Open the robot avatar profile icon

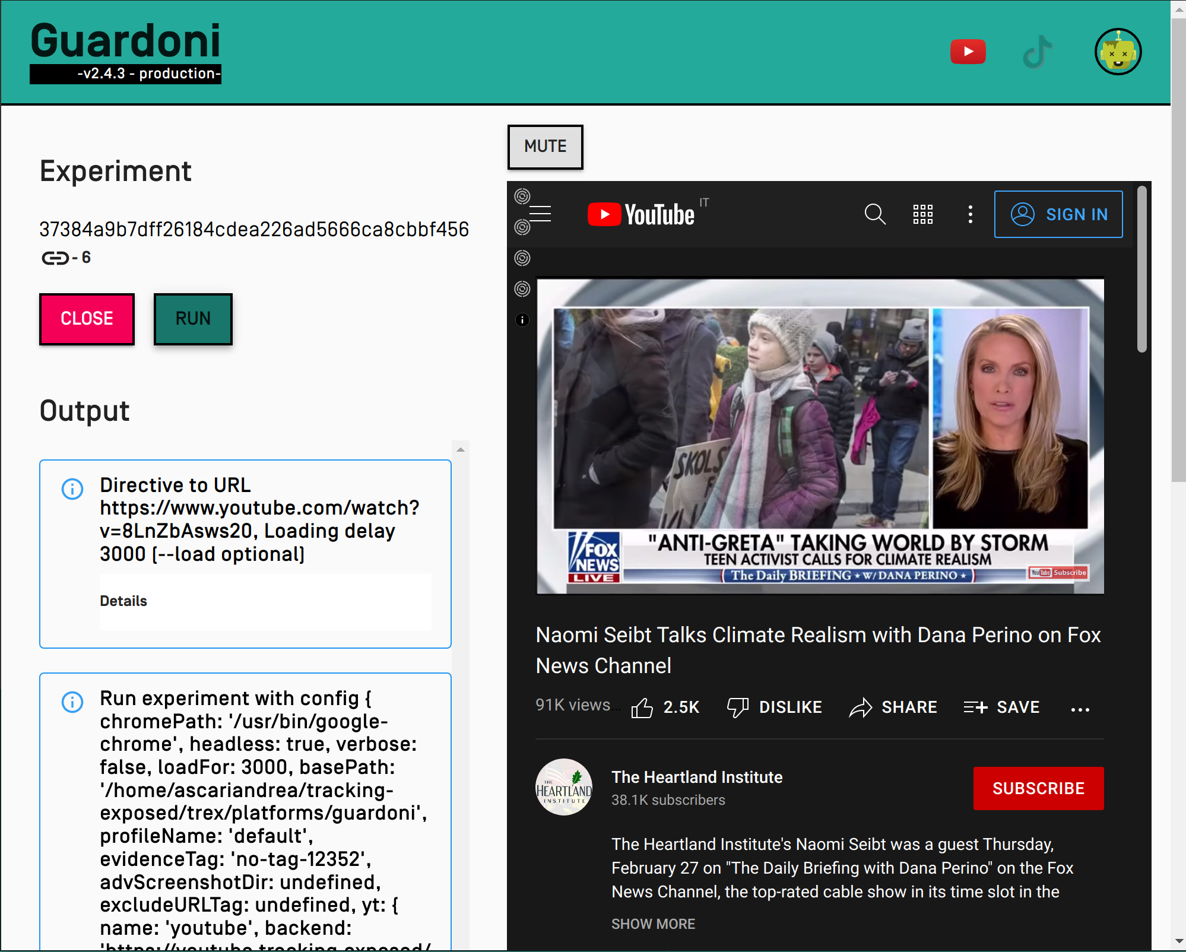[x=1118, y=52]
